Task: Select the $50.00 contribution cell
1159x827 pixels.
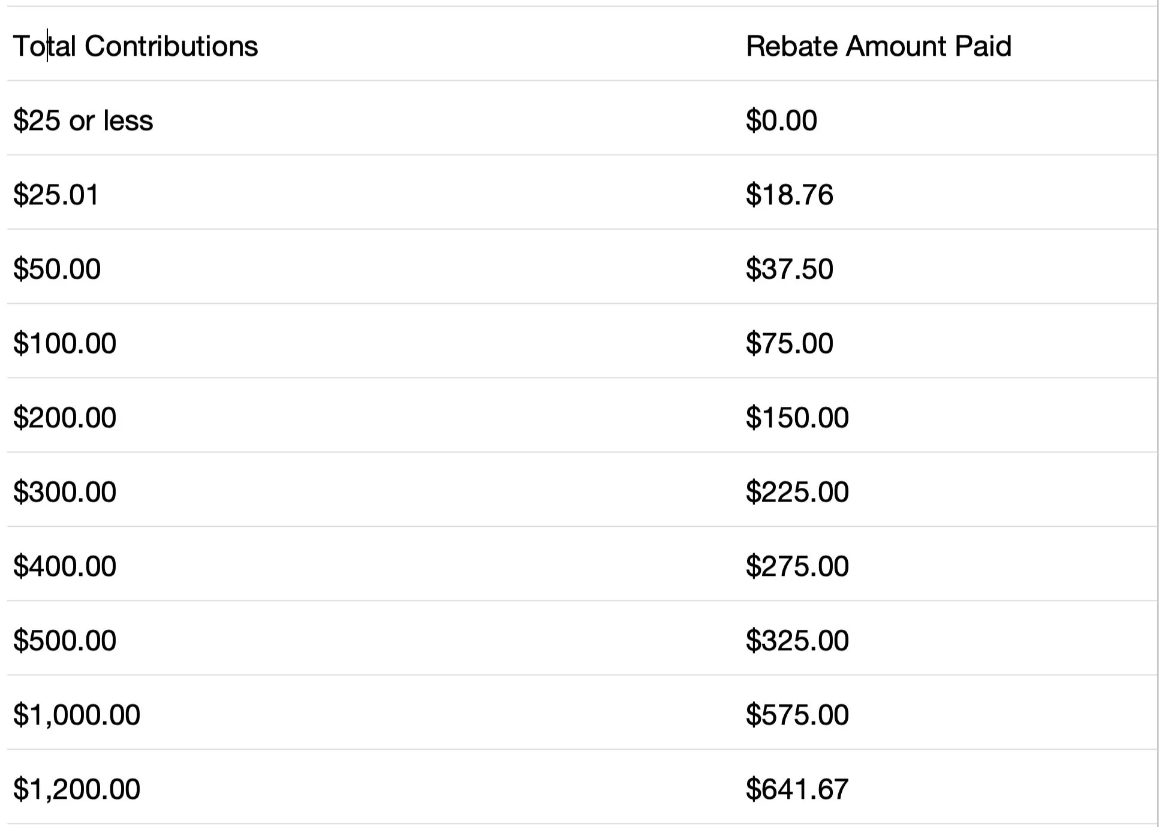Action: pos(57,269)
